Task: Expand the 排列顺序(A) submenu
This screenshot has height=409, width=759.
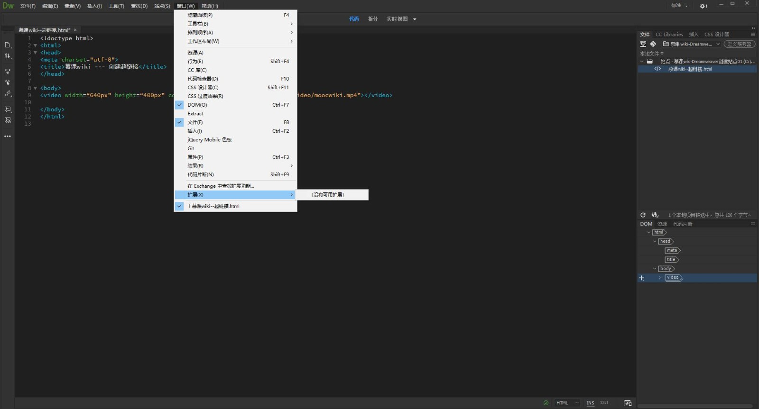Action: pos(236,32)
